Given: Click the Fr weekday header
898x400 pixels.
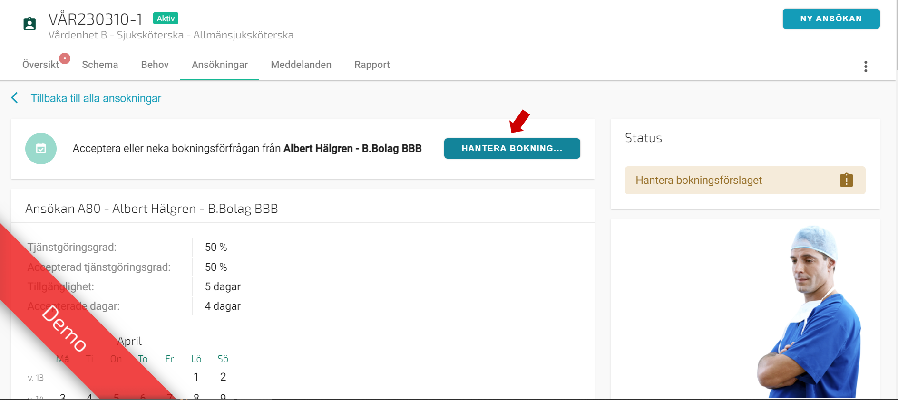Looking at the screenshot, I should coord(169,359).
